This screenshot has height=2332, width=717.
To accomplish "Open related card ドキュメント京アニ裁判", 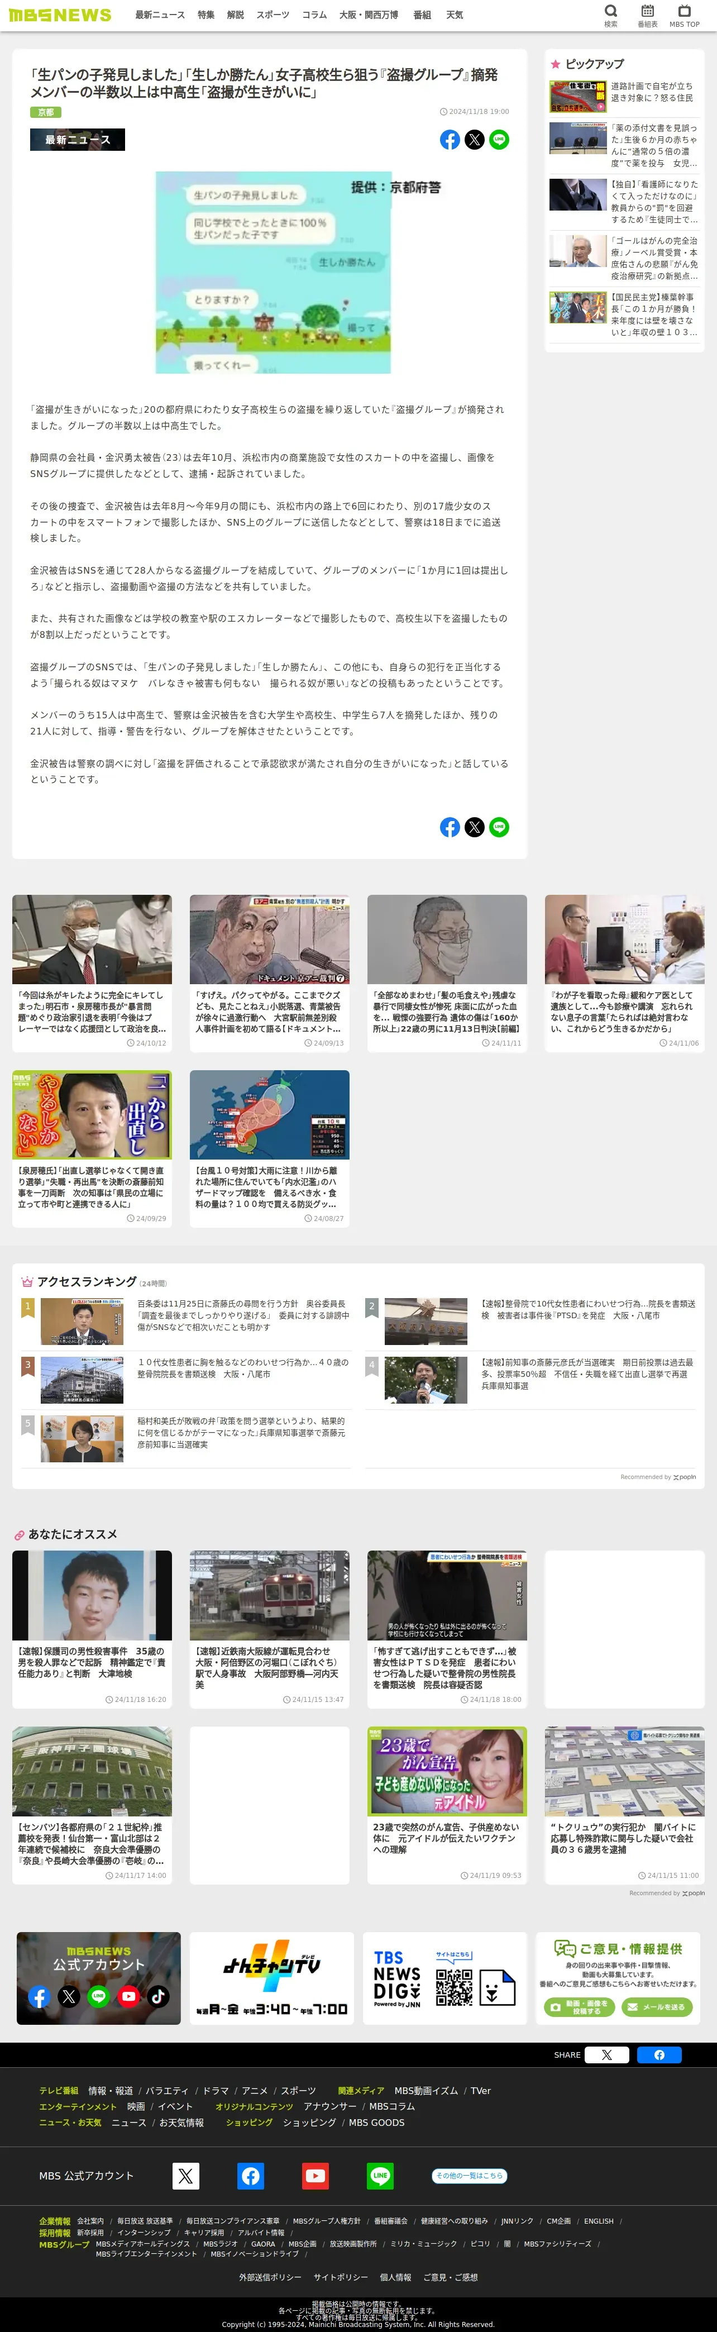I will click(x=269, y=973).
